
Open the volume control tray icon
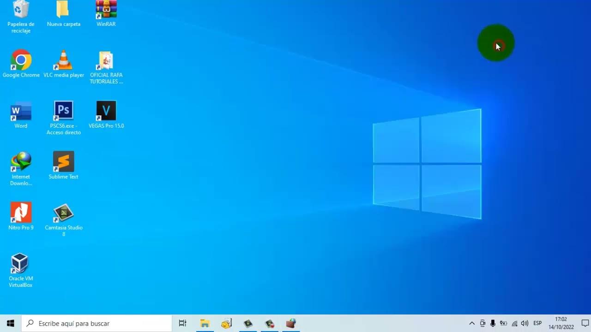pos(525,323)
